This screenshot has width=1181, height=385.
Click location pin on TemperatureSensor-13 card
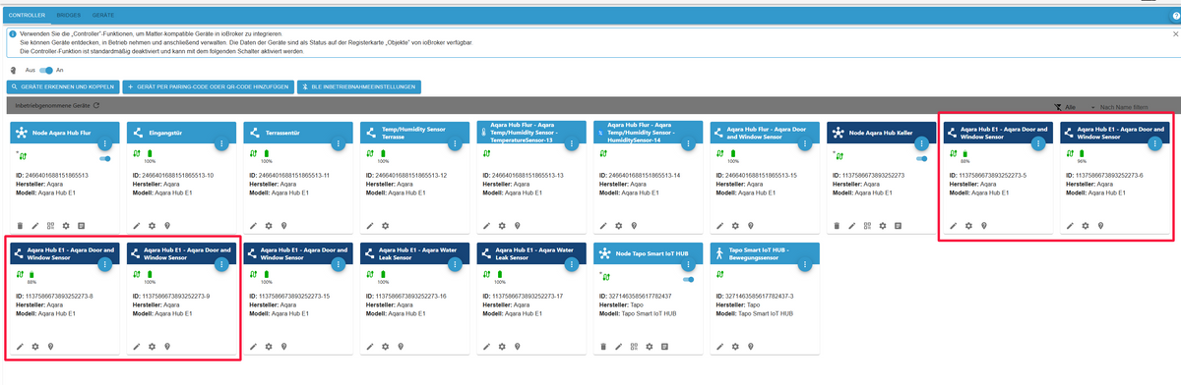(518, 225)
